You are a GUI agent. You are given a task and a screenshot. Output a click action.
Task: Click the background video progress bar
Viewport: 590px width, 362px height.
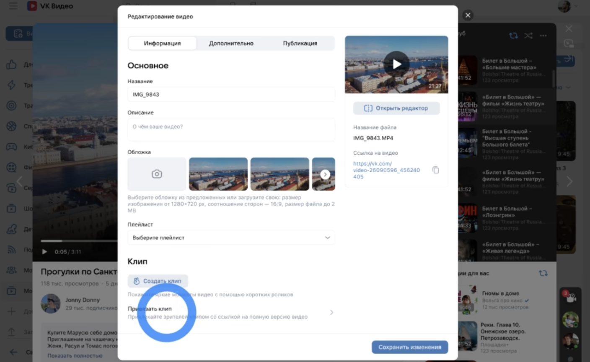(79, 241)
